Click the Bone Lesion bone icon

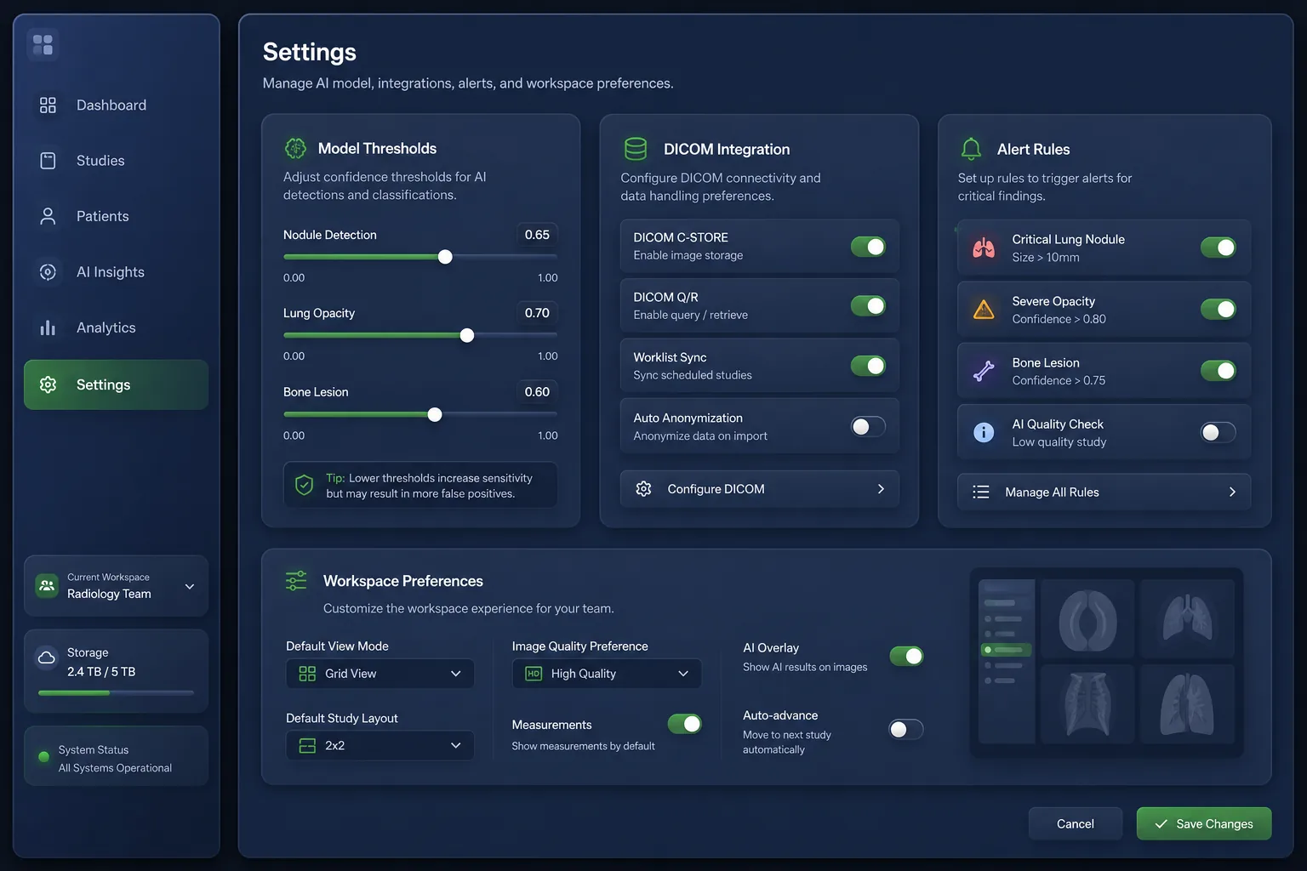[984, 371]
